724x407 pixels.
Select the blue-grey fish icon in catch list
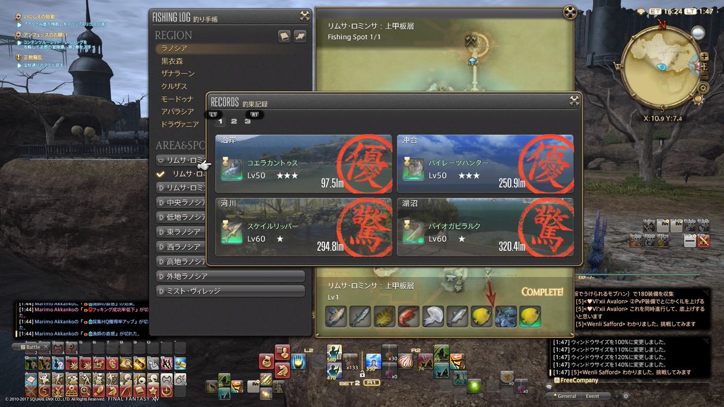pos(360,317)
